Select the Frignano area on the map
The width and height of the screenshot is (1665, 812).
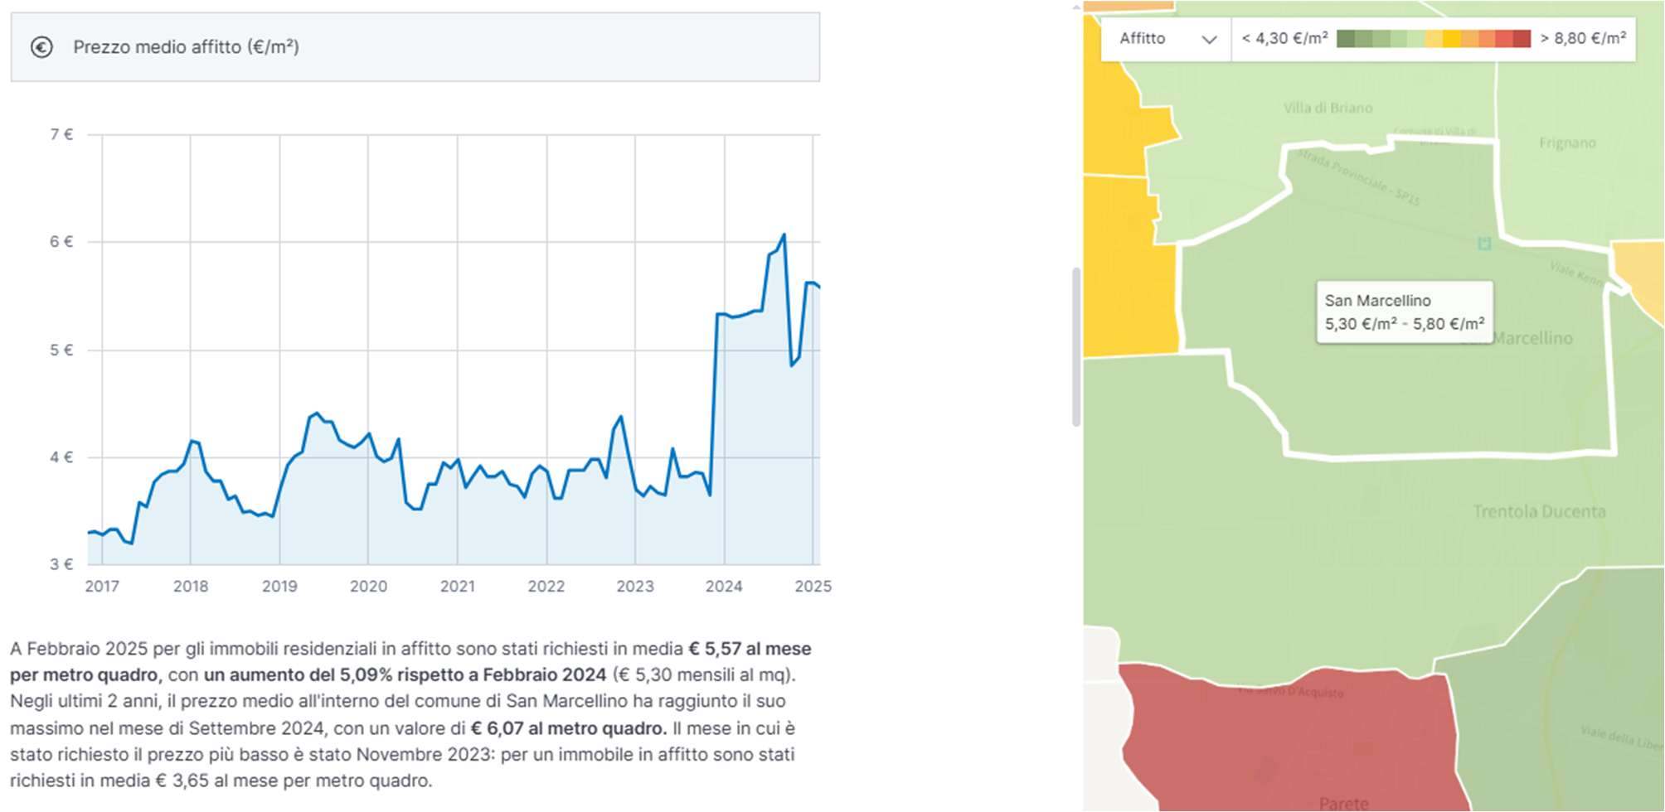point(1567,143)
